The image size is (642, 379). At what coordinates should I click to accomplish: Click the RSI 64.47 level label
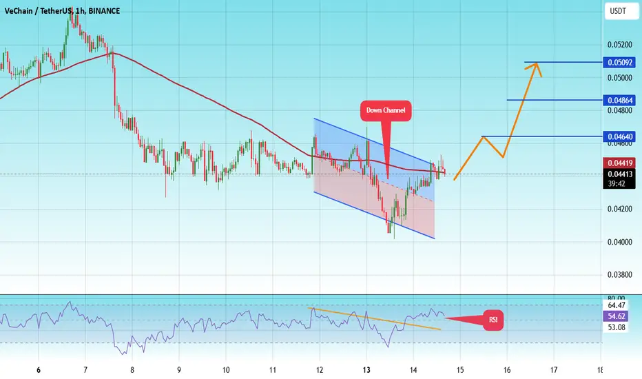coord(617,305)
